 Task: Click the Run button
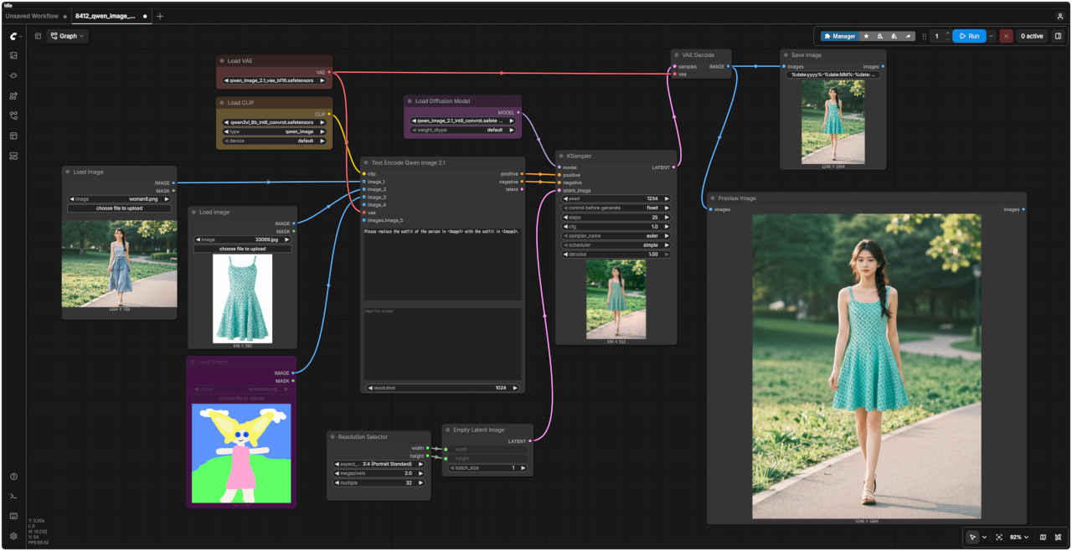(969, 36)
